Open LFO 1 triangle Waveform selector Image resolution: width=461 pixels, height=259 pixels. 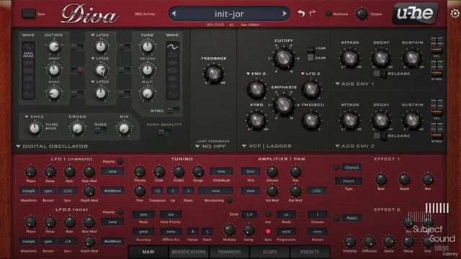tap(29, 191)
